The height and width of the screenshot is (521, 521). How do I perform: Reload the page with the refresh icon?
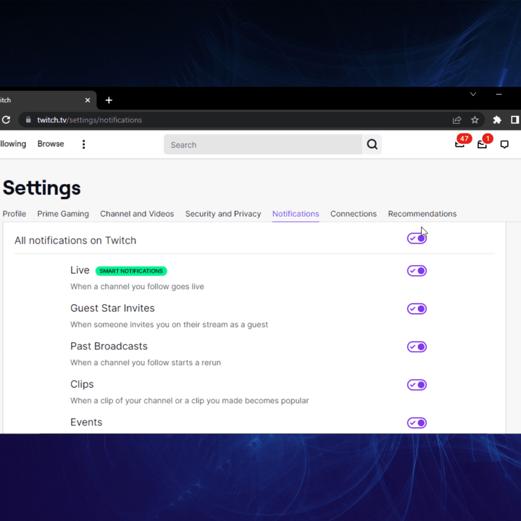(x=6, y=120)
